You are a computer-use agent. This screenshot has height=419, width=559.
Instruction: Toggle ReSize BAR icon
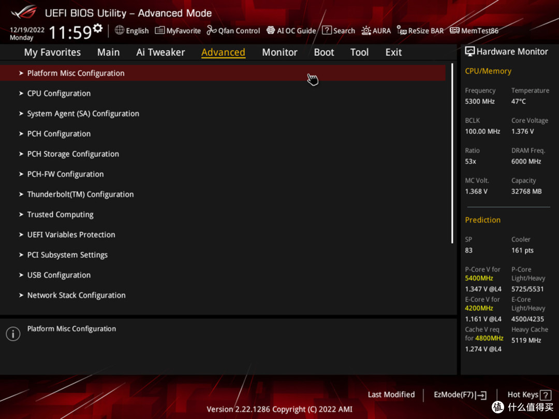(x=402, y=31)
